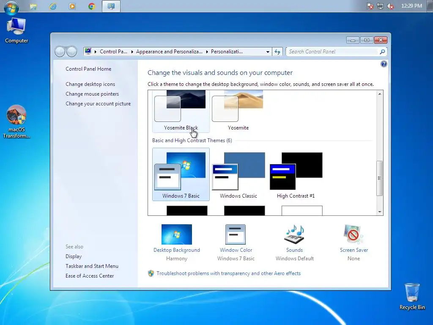Screen dimensions: 433x325
Task: Minimize the Personalization window
Action: (353, 40)
